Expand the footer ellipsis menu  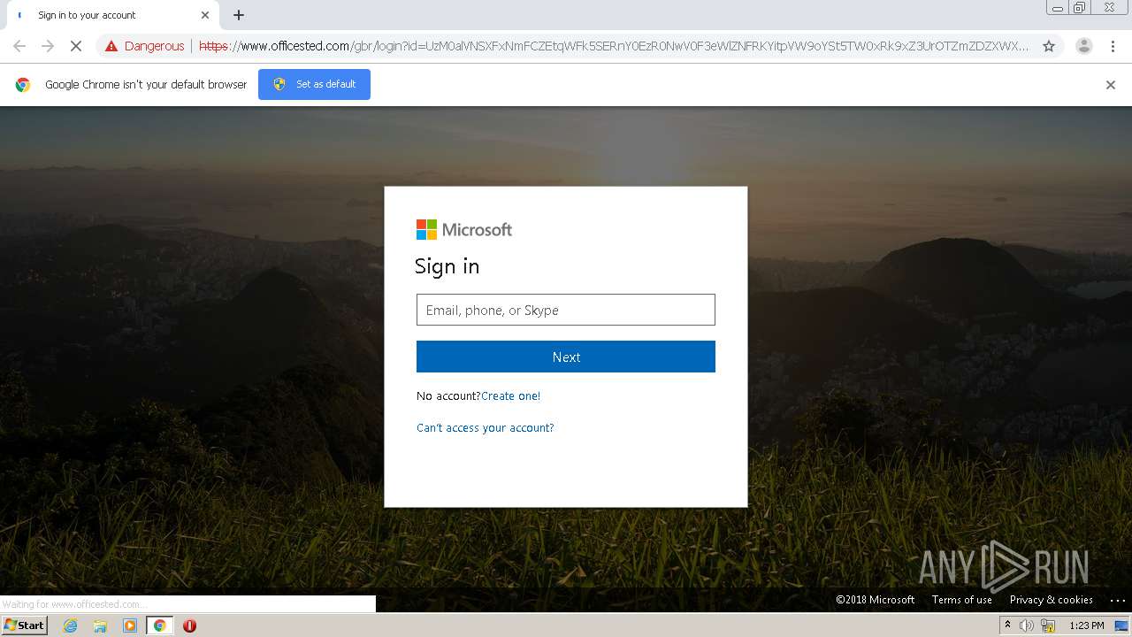click(1117, 600)
